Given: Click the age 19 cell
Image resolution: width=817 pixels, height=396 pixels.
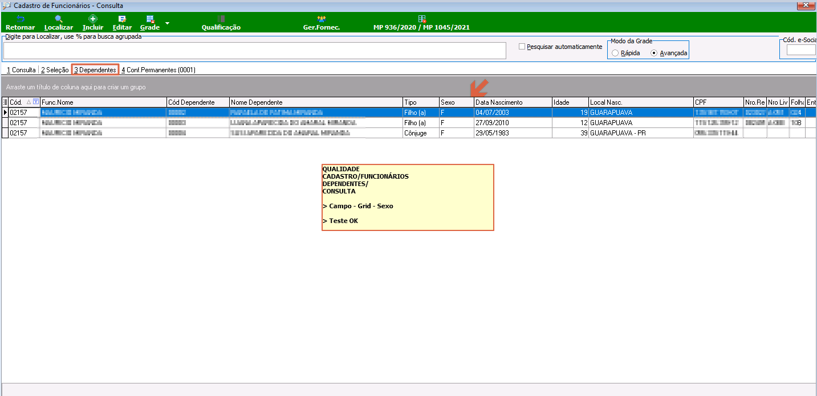Looking at the screenshot, I should (570, 113).
